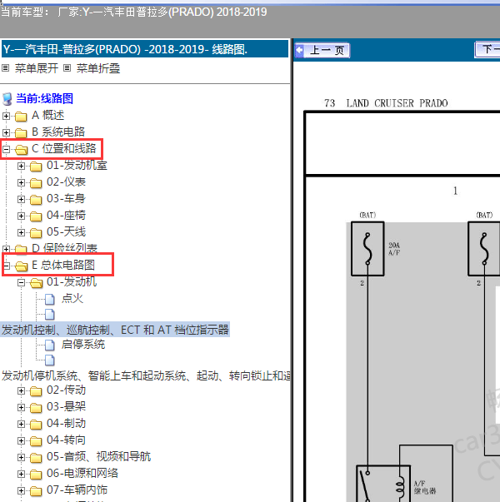
Task: Expand the 04-座椅 node
Action: click(21, 216)
